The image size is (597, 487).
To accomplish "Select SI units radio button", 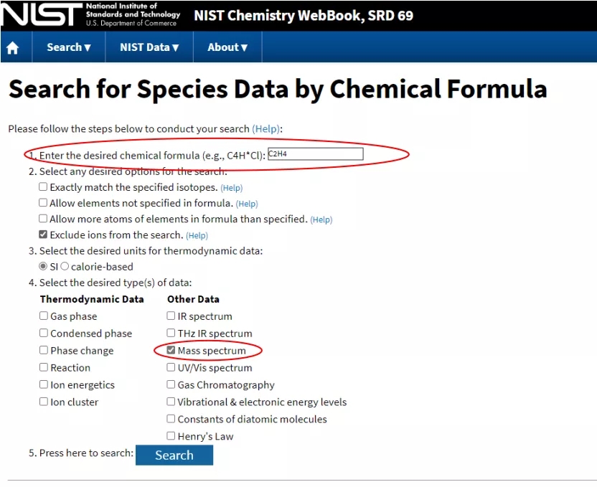I will click(44, 267).
